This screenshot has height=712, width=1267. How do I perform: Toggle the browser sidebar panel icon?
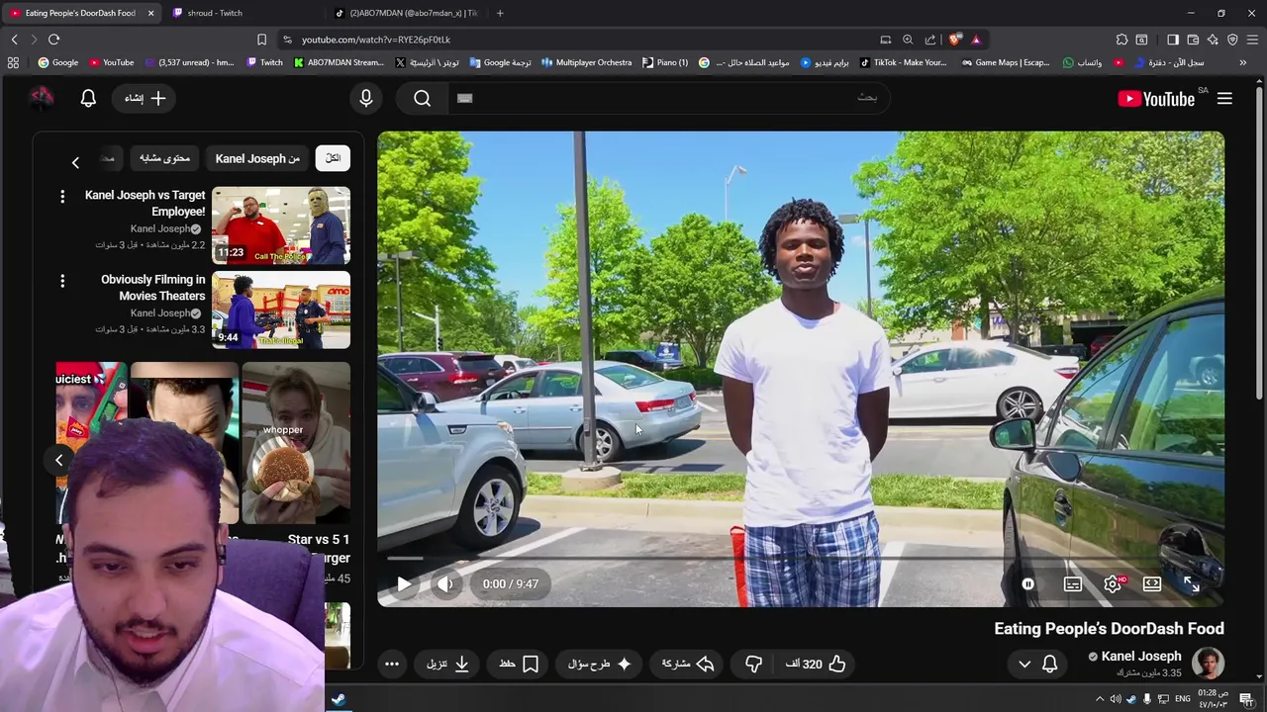coord(1173,40)
